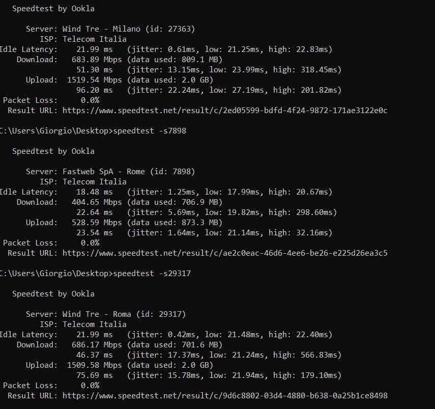The image size is (435, 409).
Task: Click server line Wind Tre - Roma
Action: click(106, 314)
